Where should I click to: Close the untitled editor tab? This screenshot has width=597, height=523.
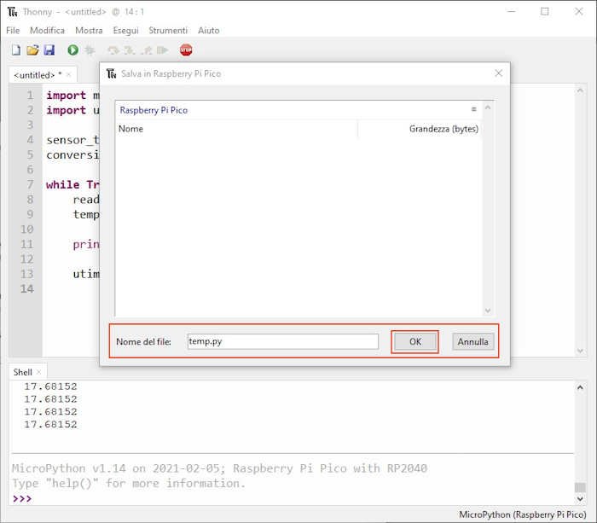[69, 75]
